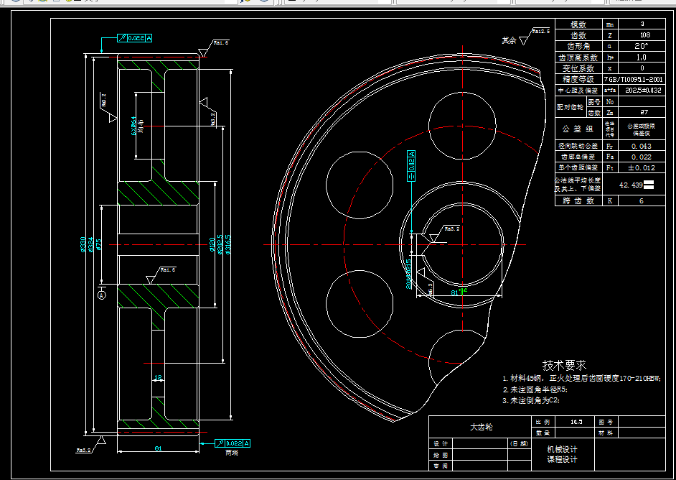Screen dimensions: 676x480
Task: Select the "齿顶高系数" table label
Action: [x=578, y=57]
